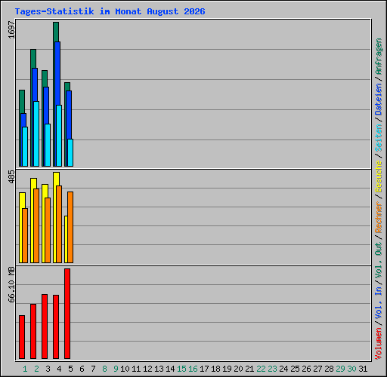The width and height of the screenshot is (387, 377).
Task: Click the chart title Tages-Statistik im Monat August 2026
Action: [110, 11]
